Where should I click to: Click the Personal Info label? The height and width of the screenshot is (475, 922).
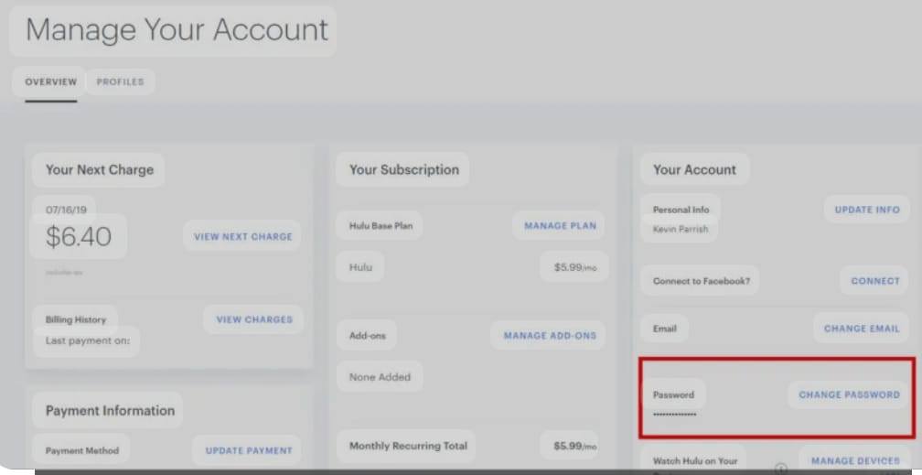pyautogui.click(x=681, y=210)
